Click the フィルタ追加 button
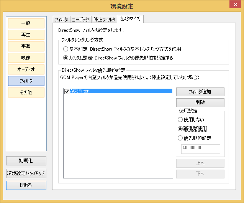The width and height of the screenshot is (244, 203). pyautogui.click(x=200, y=92)
